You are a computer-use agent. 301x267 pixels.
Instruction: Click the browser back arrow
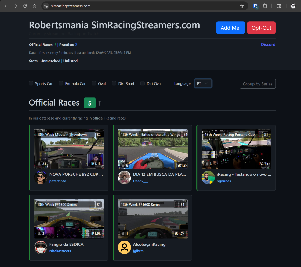pyautogui.click(x=6, y=6)
